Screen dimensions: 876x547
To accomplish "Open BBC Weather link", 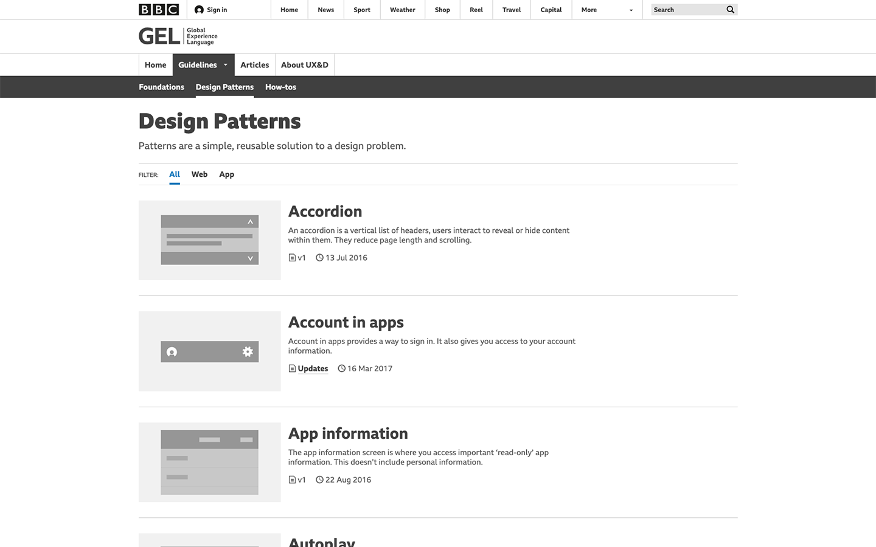I will point(403,10).
